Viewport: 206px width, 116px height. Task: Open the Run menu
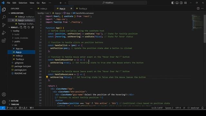(x=44, y=3)
